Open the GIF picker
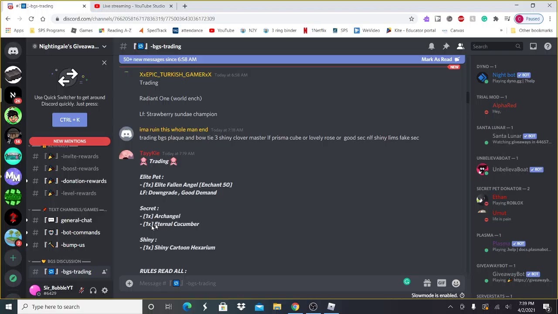Screen dimensions: 558x314 click(x=442, y=283)
